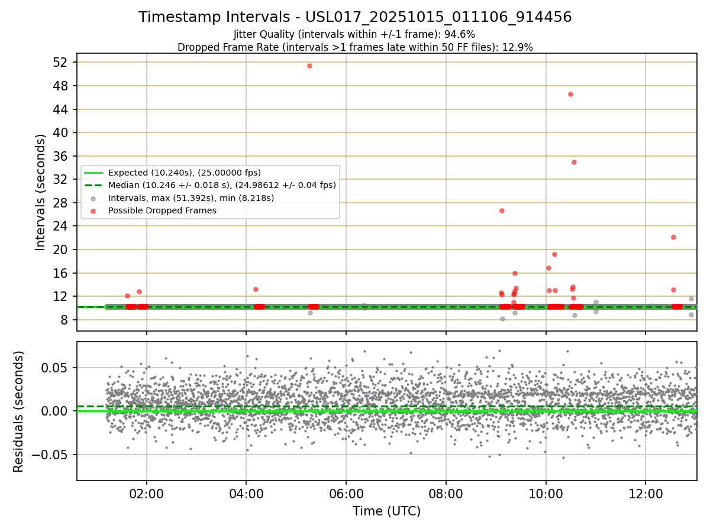The height and width of the screenshot is (532, 710).
Task: Click the 26.6 second dropped frame point near 09:00
Action: (502, 210)
